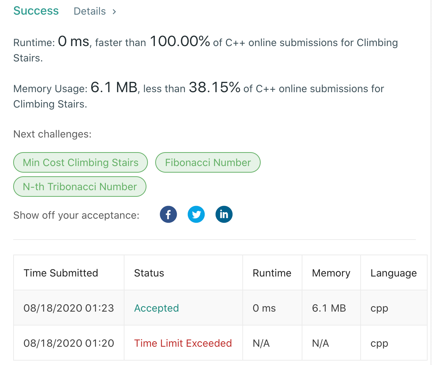
Task: Select the Status column header
Action: pyautogui.click(x=149, y=273)
